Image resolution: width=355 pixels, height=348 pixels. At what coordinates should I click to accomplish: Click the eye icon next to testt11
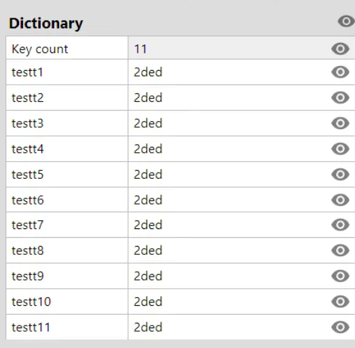[x=340, y=328]
